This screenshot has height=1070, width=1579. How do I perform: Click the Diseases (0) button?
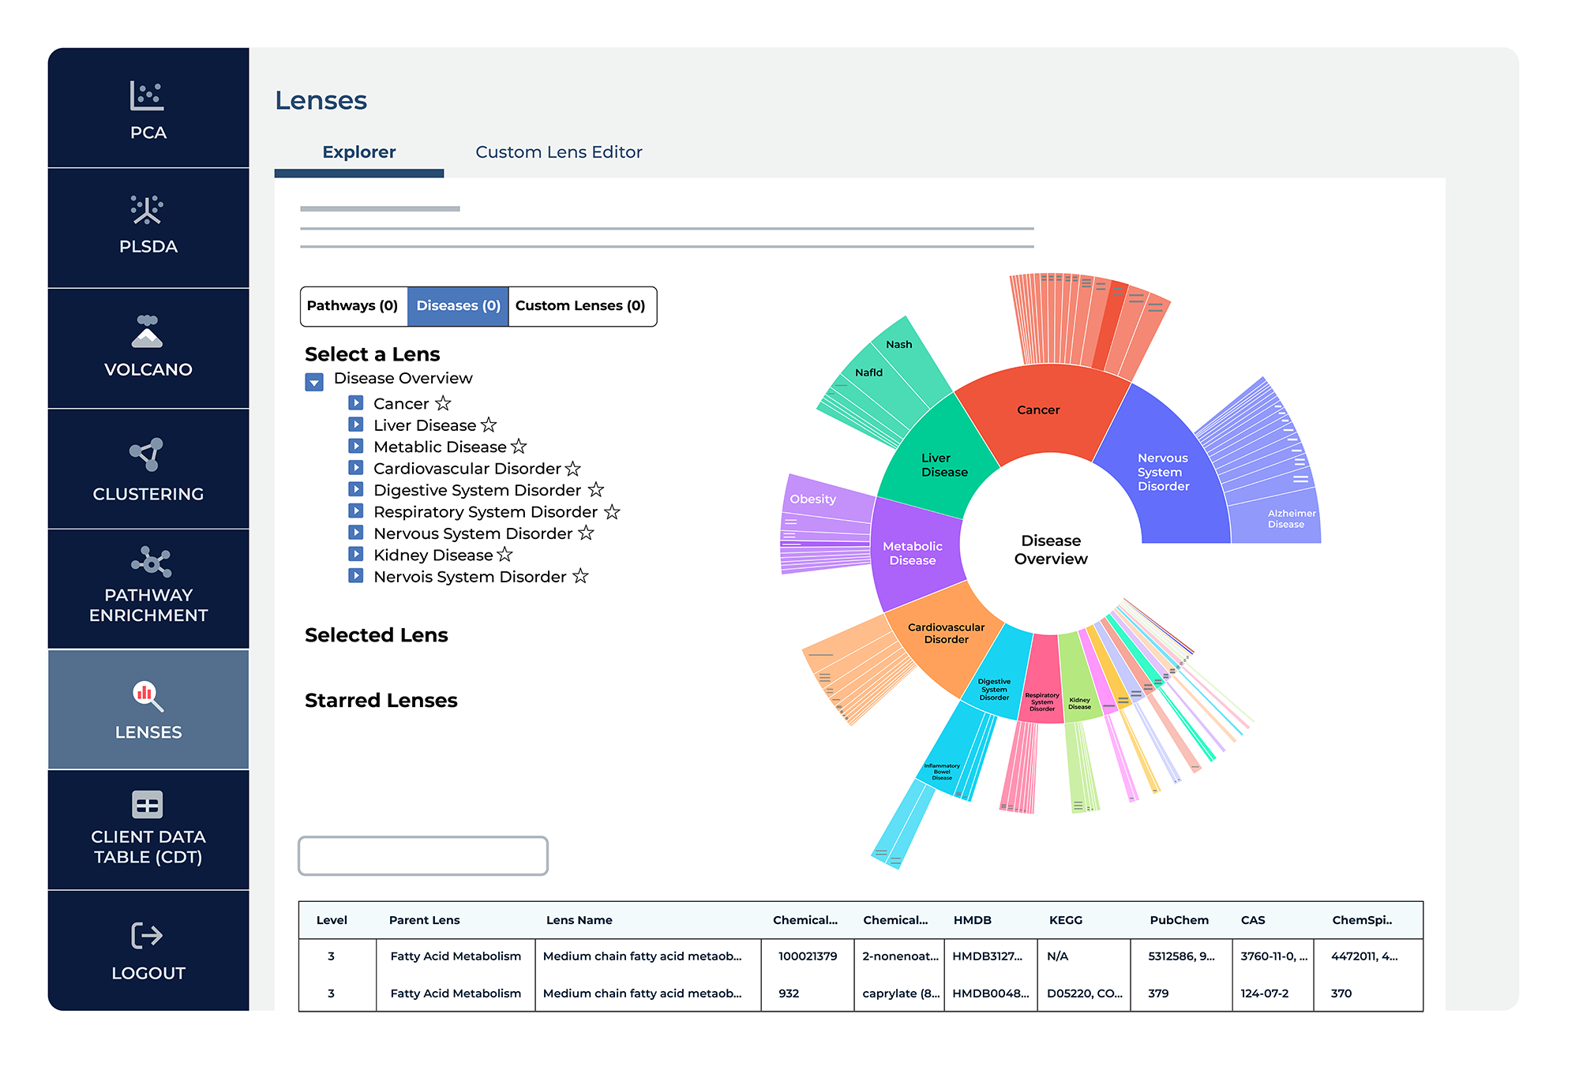(458, 306)
